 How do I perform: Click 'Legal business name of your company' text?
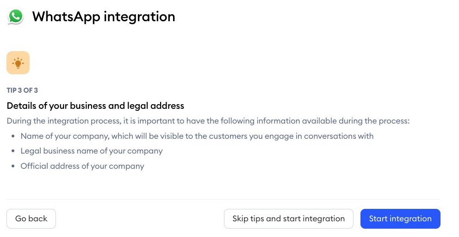tap(92, 151)
